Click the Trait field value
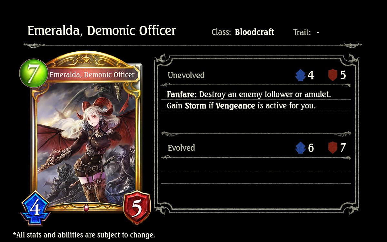 [x=318, y=33]
